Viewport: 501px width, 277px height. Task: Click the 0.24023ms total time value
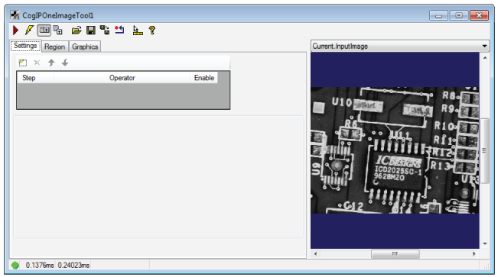73,266
